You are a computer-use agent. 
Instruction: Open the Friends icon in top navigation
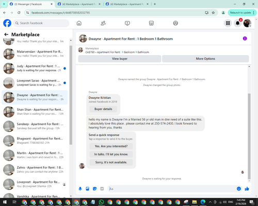(x=103, y=23)
